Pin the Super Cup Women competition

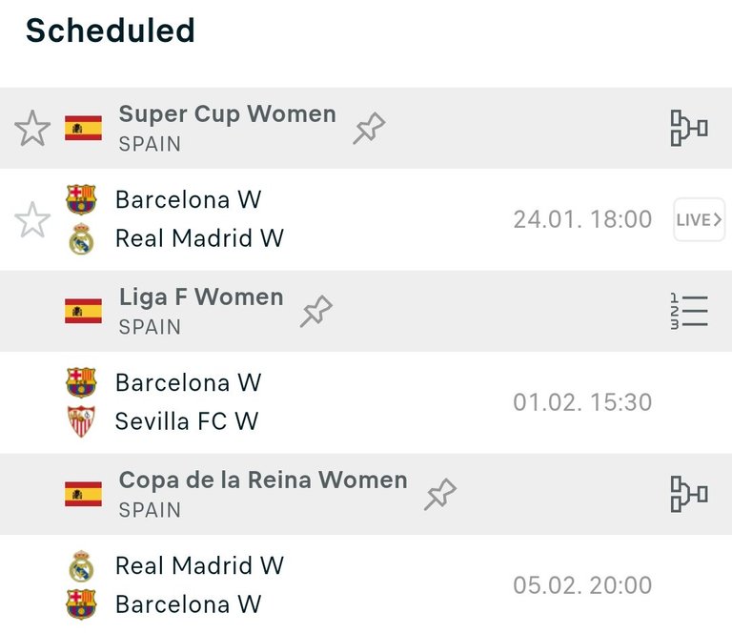click(x=369, y=128)
